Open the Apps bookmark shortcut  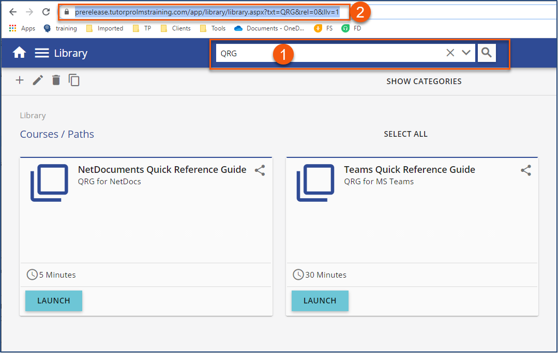click(x=22, y=28)
